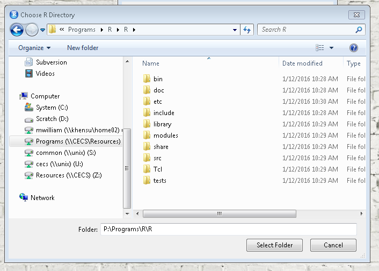Image resolution: width=379 pixels, height=271 pixels.
Task: Sort by the Date modified column header
Action: [x=302, y=63]
